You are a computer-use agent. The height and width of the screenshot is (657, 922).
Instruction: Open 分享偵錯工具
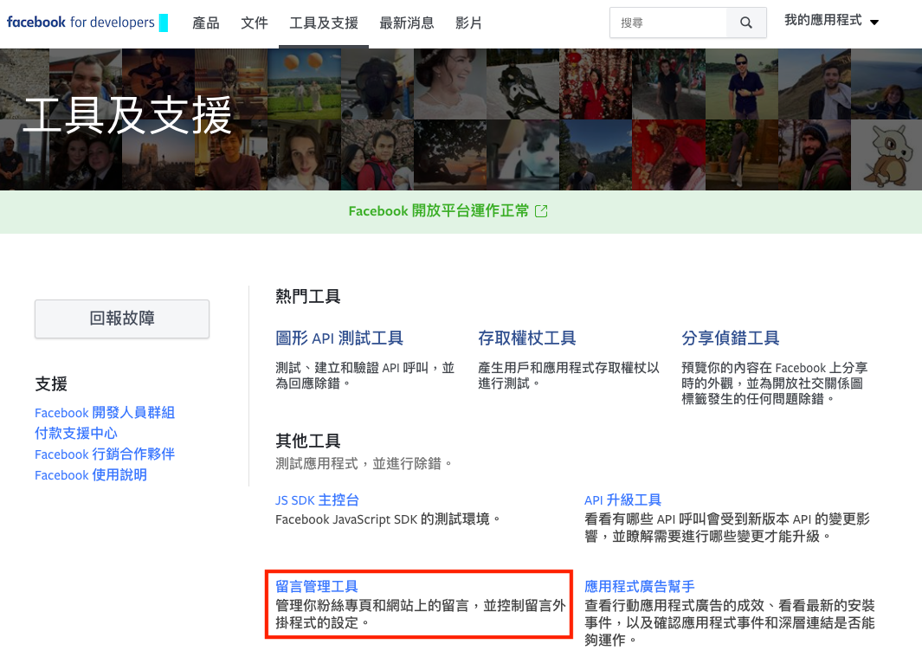731,338
